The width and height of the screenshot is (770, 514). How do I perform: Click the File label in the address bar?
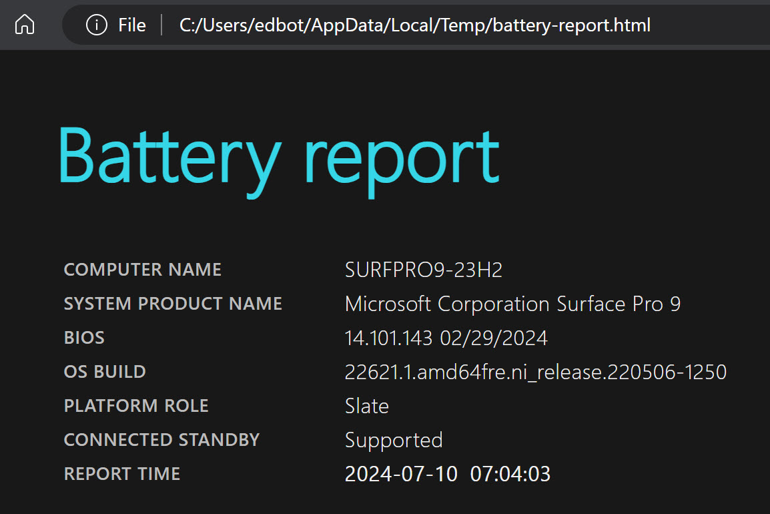[132, 25]
